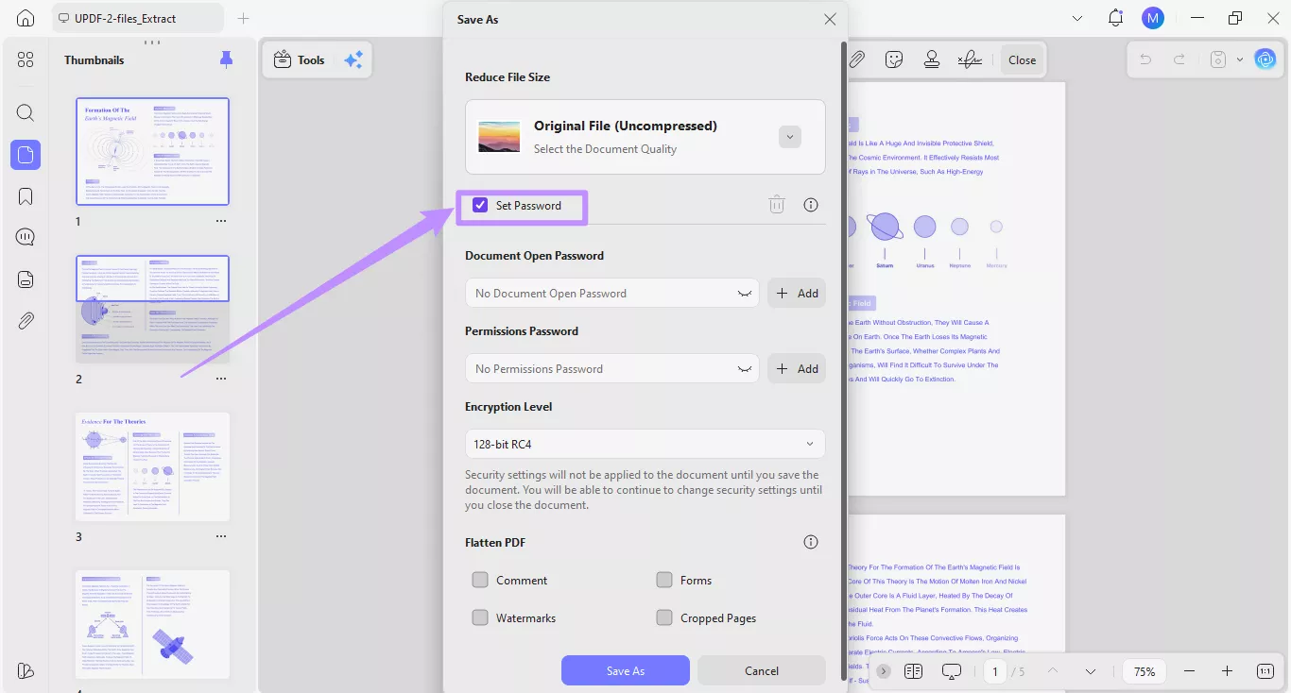Click the Undo icon

point(1145,59)
